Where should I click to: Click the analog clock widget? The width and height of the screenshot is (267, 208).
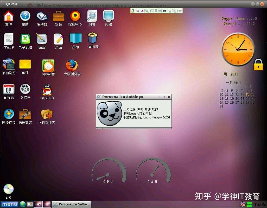click(238, 49)
